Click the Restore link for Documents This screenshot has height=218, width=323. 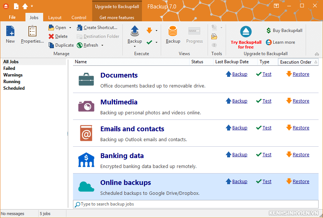coord(301,74)
